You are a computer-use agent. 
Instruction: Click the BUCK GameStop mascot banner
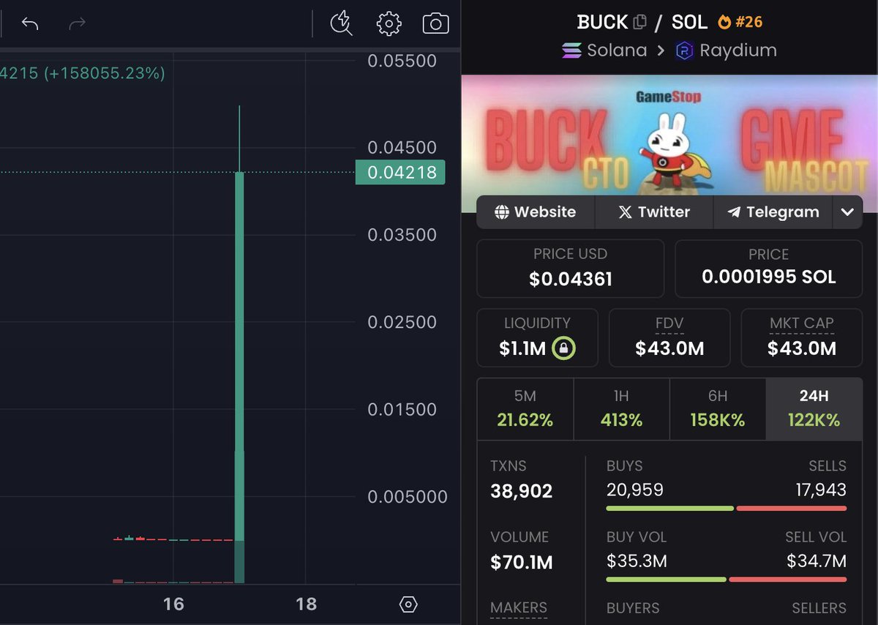coord(669,134)
